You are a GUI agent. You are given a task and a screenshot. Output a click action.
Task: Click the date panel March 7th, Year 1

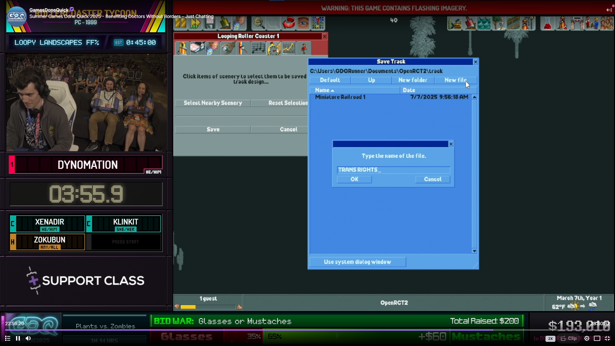click(x=579, y=298)
